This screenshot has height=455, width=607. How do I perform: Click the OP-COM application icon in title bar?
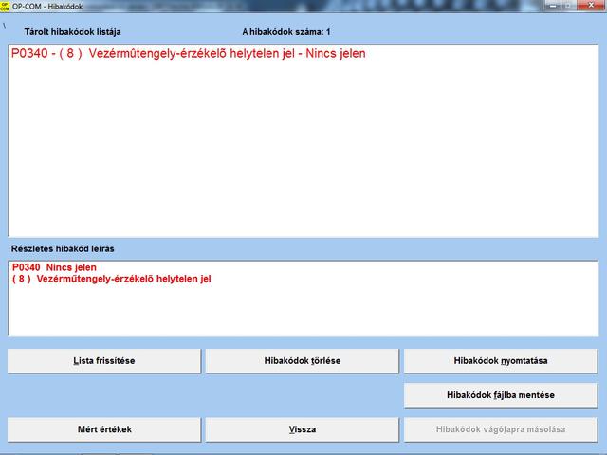click(x=5, y=6)
